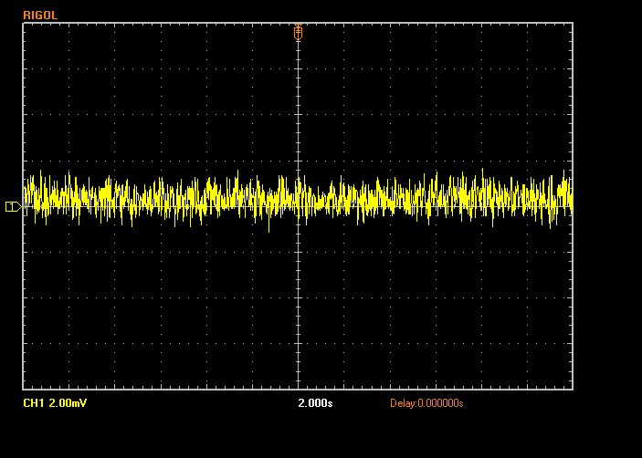Click the CH1 ground level marker
The height and width of the screenshot is (458, 642).
coord(14,206)
